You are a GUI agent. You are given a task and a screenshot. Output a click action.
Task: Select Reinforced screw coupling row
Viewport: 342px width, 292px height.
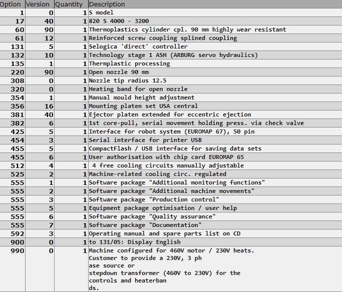point(171,38)
